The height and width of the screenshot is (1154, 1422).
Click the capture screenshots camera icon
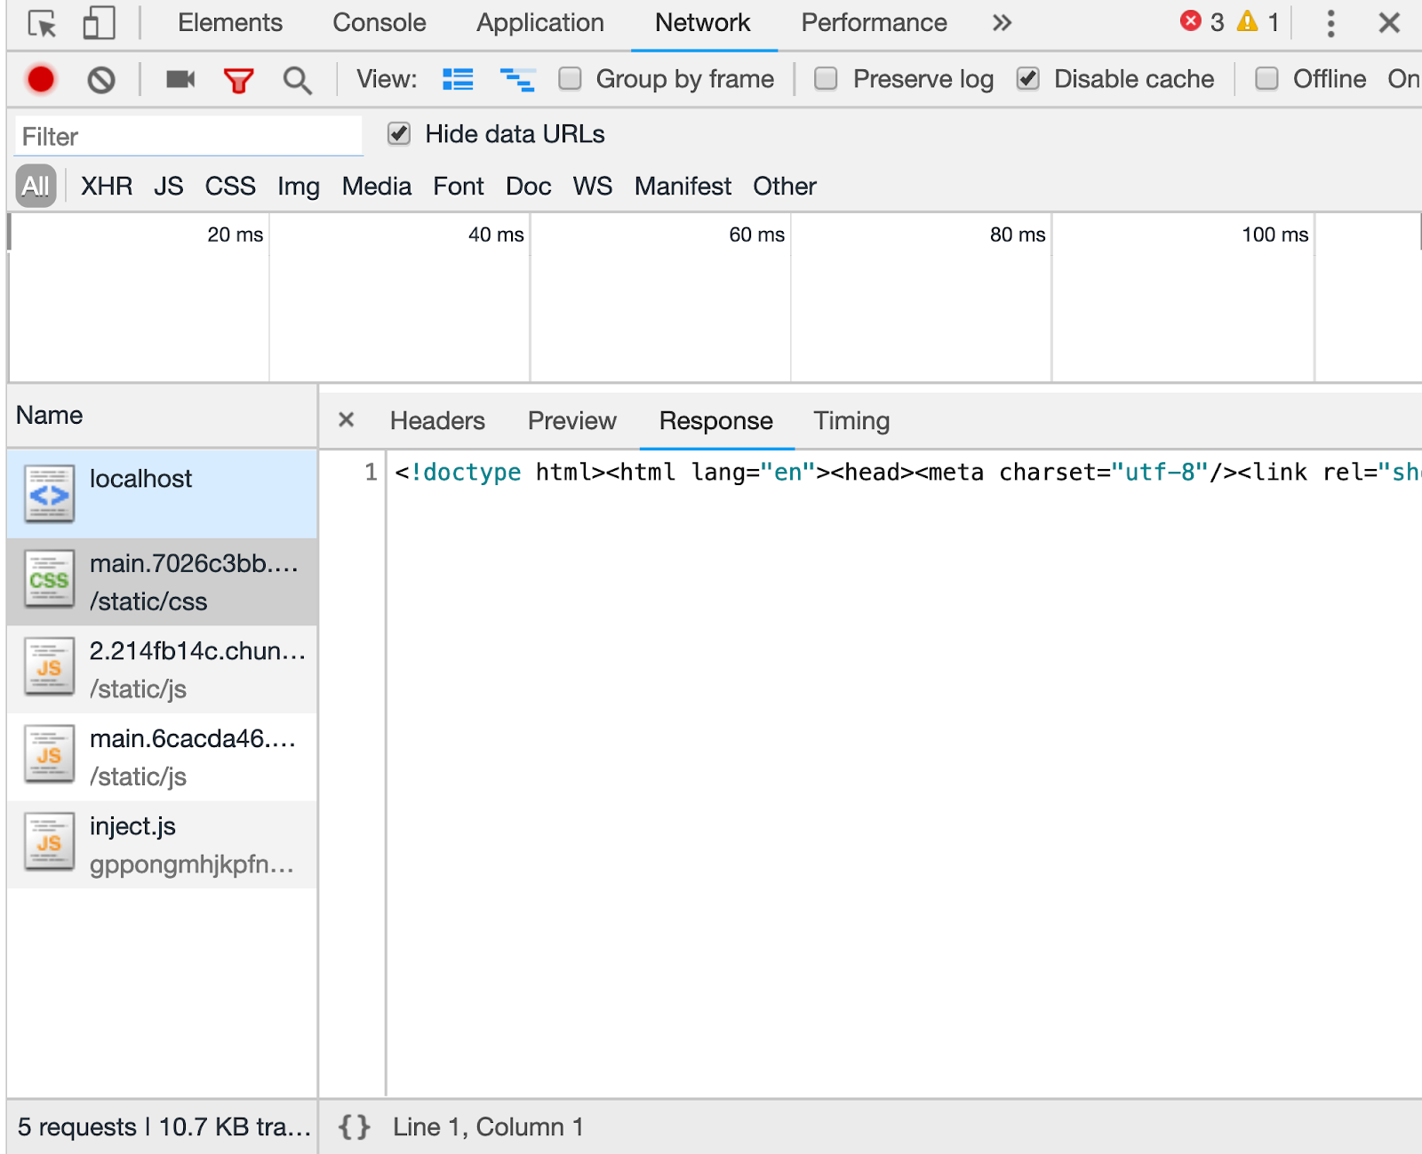(x=180, y=80)
